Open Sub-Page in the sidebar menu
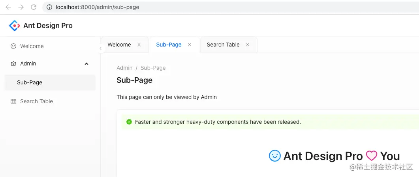 pyautogui.click(x=50, y=82)
